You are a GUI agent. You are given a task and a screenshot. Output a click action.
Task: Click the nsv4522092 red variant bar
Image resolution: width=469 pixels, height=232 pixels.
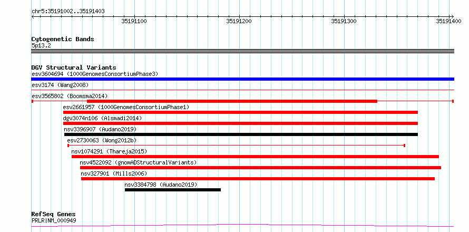point(260,168)
